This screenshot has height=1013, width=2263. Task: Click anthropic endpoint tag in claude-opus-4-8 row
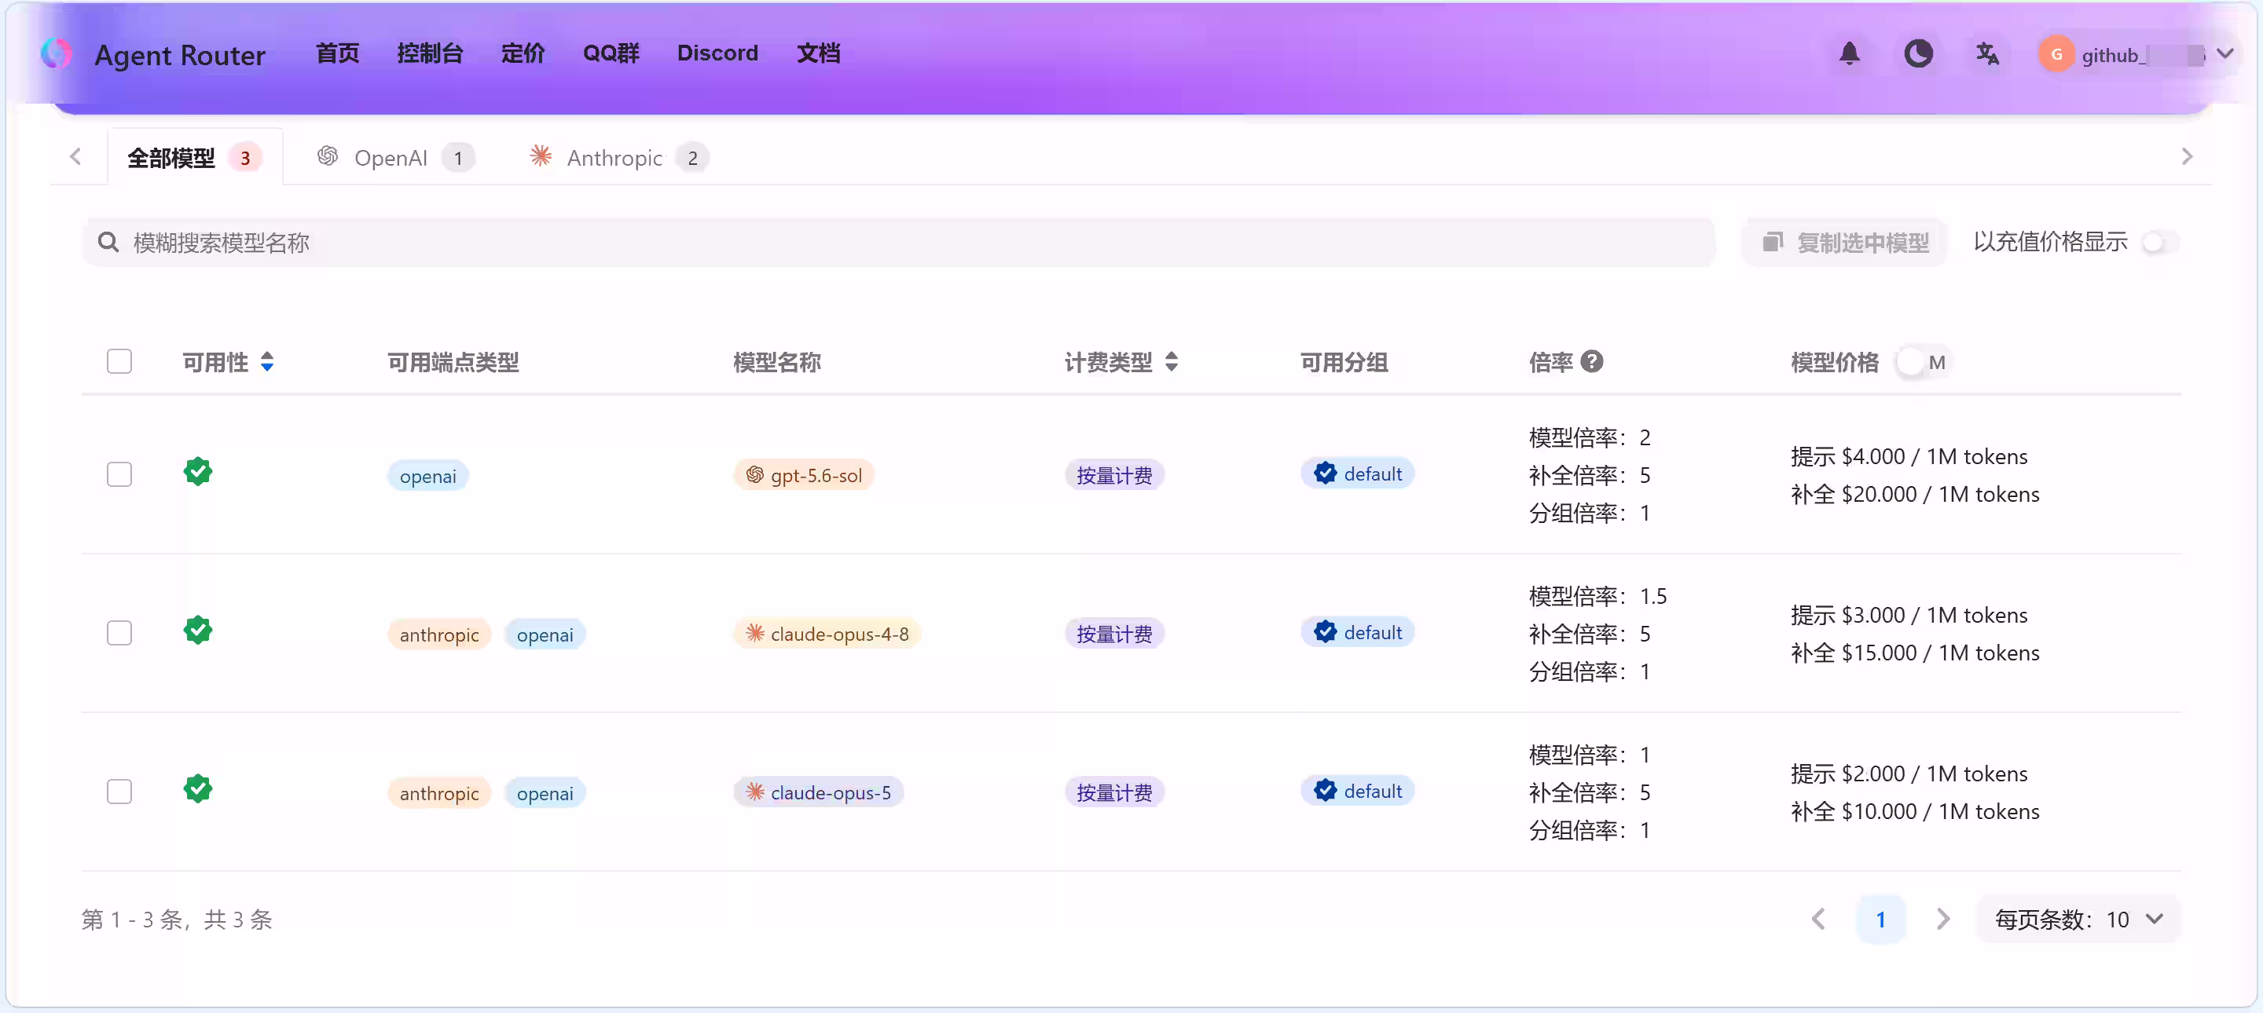(439, 634)
